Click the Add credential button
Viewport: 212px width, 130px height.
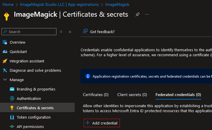tap(102, 123)
